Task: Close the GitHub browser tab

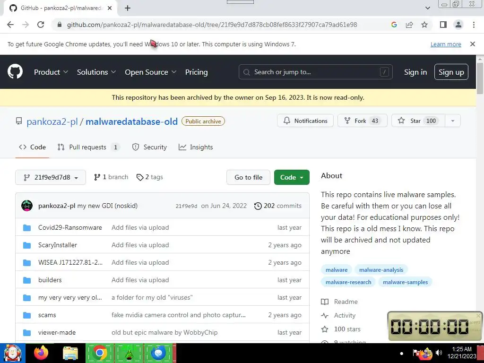Action: (x=110, y=8)
